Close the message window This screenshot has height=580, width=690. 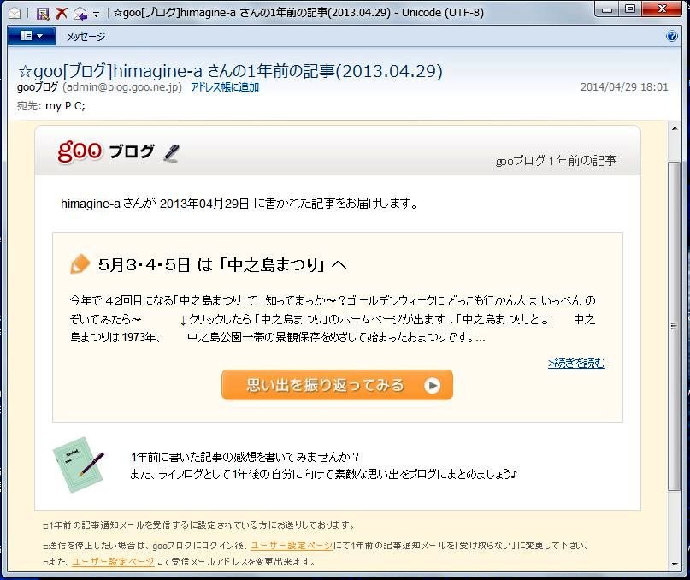[x=663, y=9]
